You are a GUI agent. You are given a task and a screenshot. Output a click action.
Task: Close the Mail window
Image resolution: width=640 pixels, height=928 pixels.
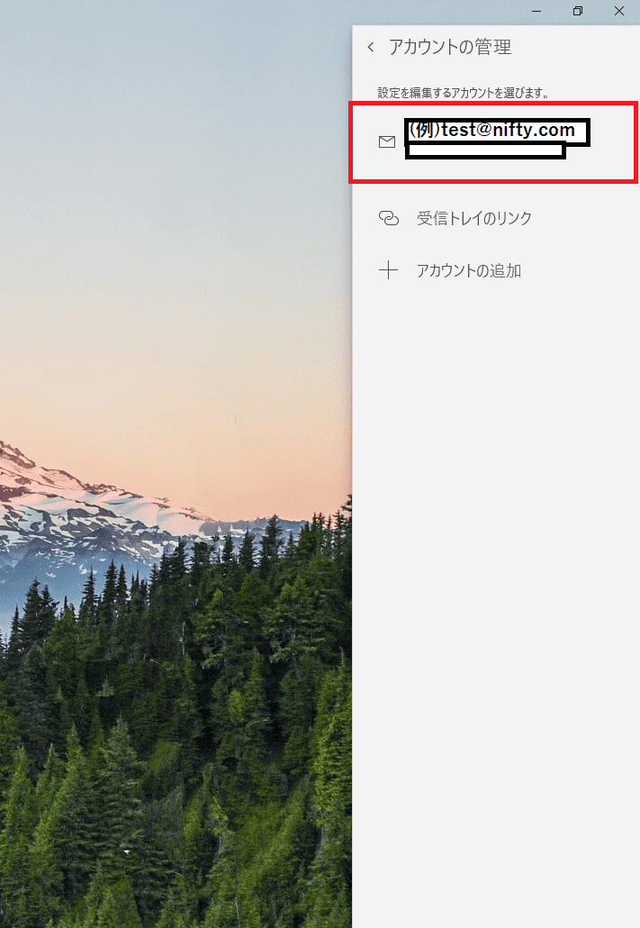pos(619,11)
